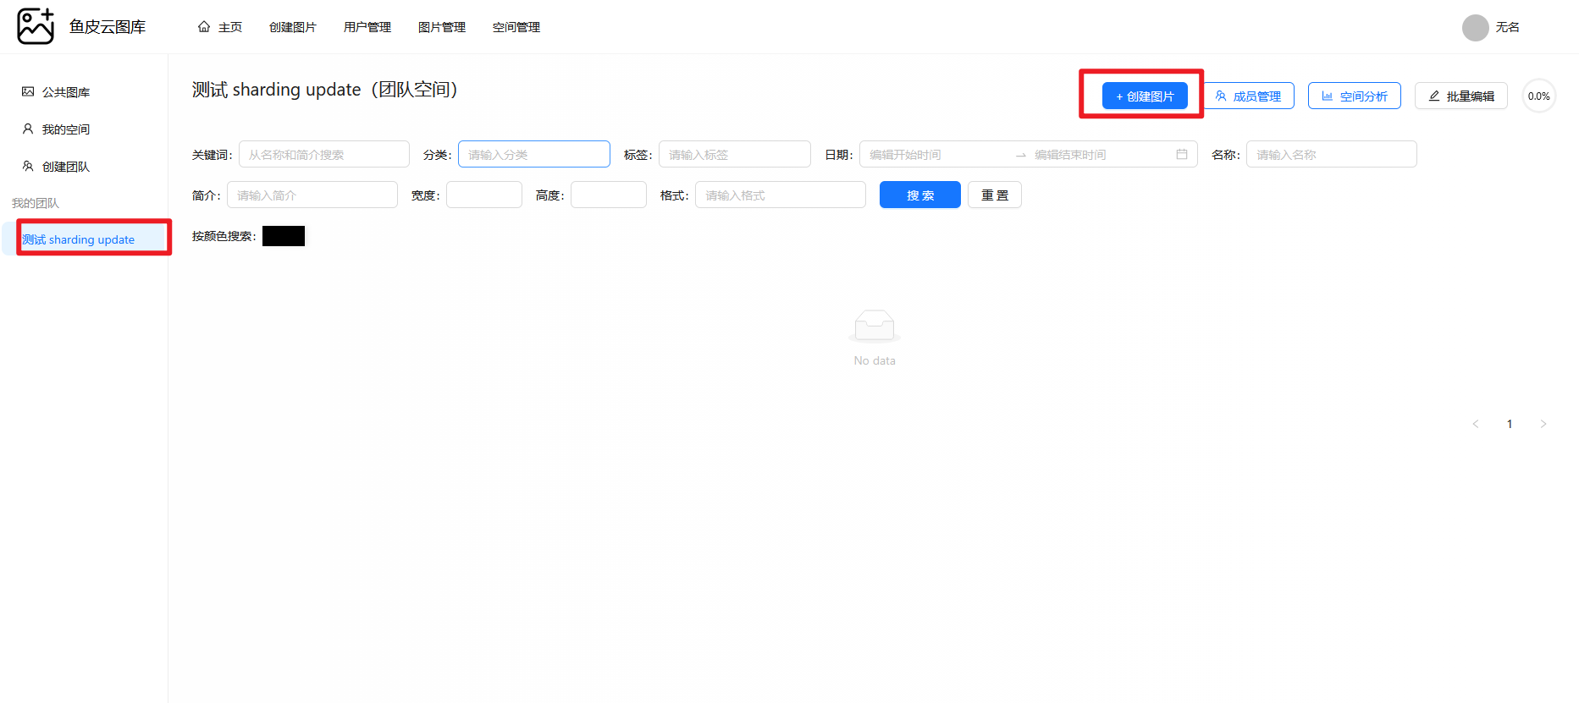Select 创建团队 in the sidebar

(x=85, y=167)
